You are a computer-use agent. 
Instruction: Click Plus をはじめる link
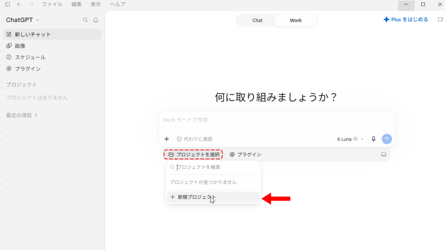pyautogui.click(x=406, y=20)
